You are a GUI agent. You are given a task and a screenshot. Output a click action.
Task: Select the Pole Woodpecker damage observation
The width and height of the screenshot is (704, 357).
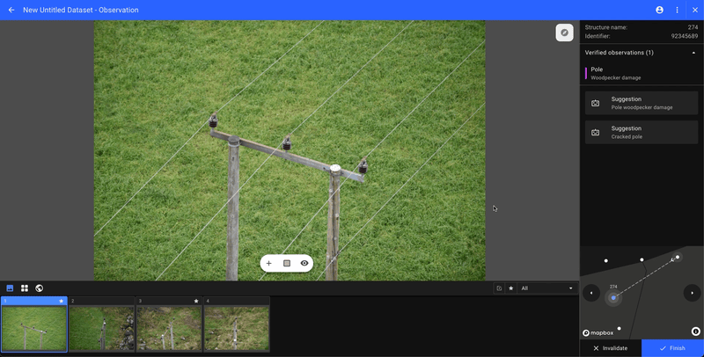[642, 73]
